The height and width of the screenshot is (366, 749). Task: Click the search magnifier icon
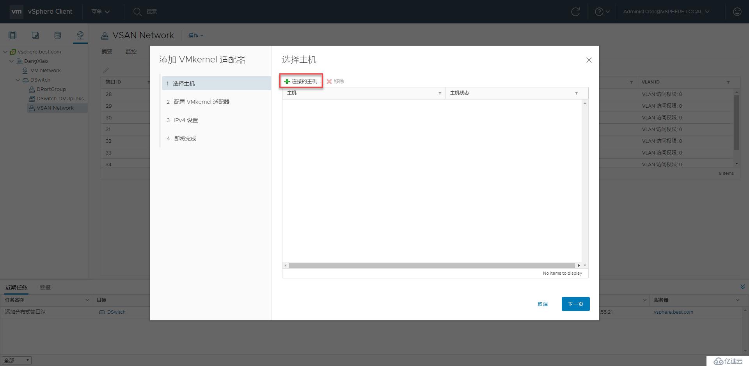click(x=137, y=12)
